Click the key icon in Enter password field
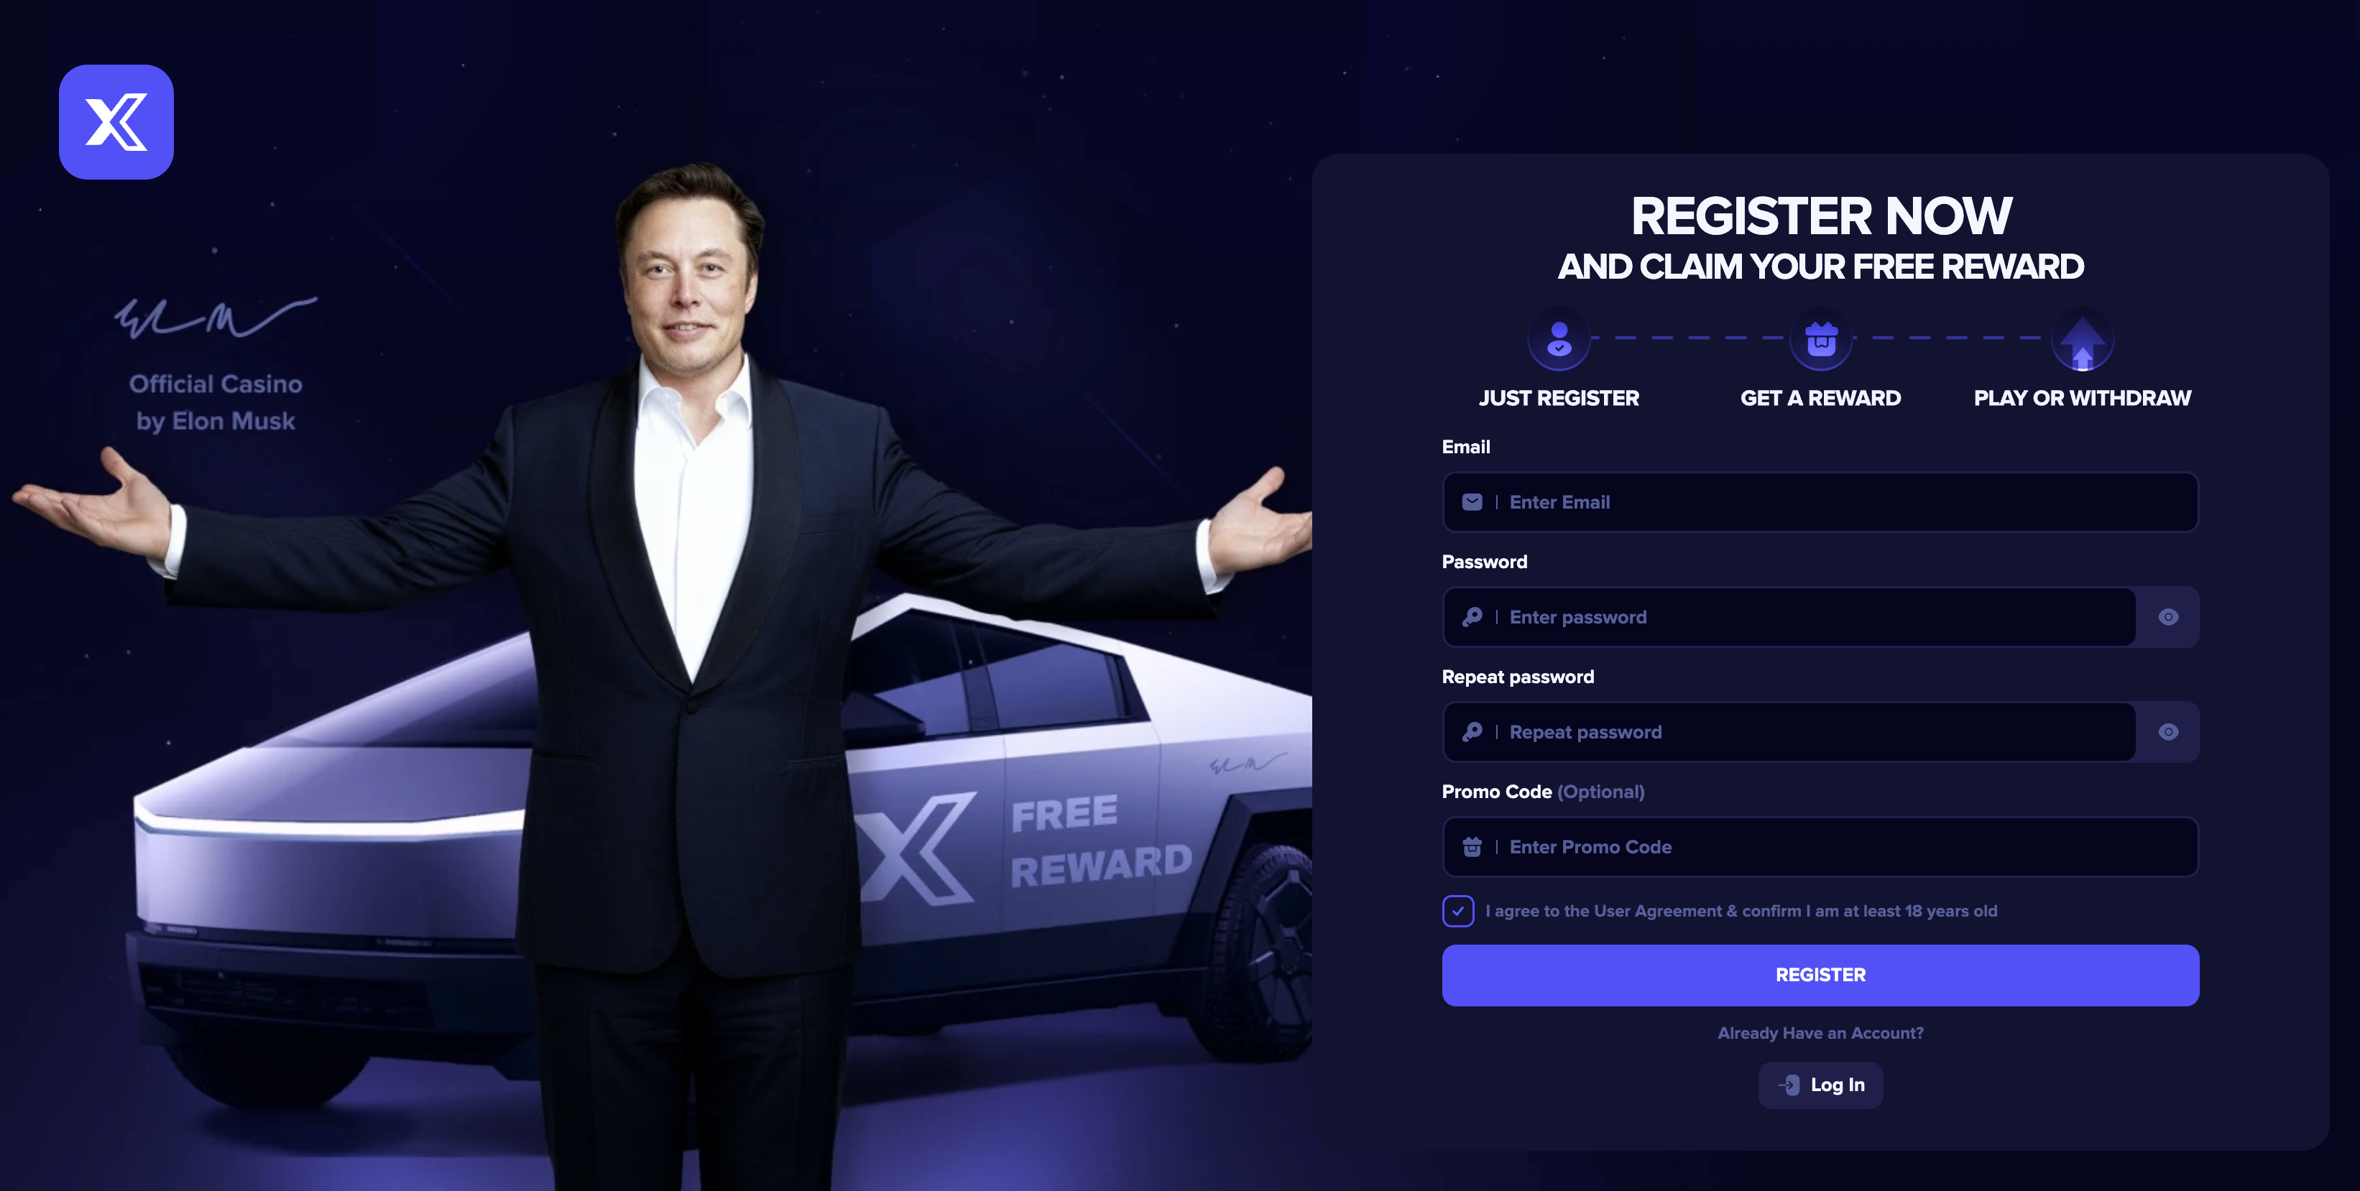The height and width of the screenshot is (1191, 2360). (1471, 617)
